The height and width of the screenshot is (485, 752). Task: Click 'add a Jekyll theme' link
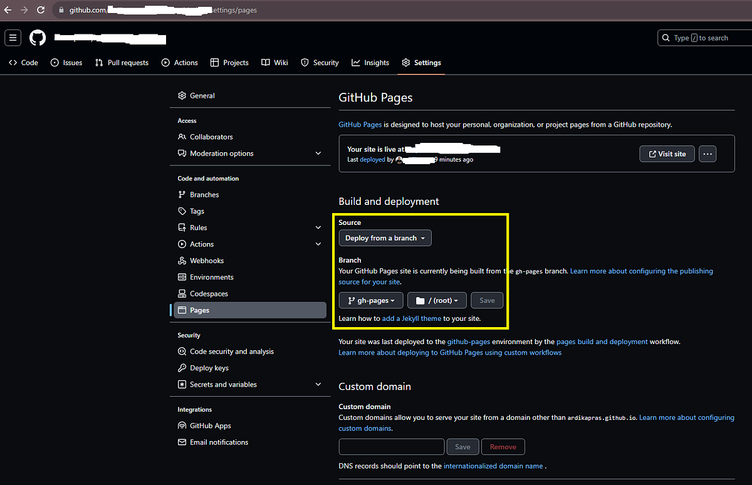point(412,318)
